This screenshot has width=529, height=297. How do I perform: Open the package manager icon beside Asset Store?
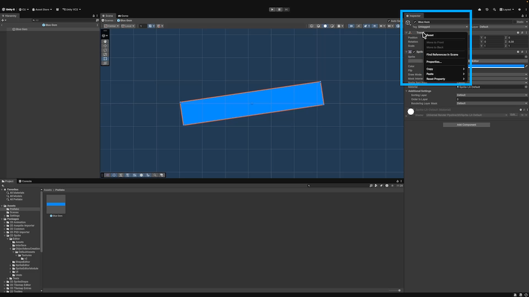[x=57, y=9]
